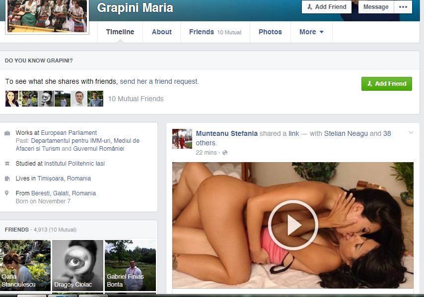
Task: Open the Photos tab
Action: tap(271, 32)
